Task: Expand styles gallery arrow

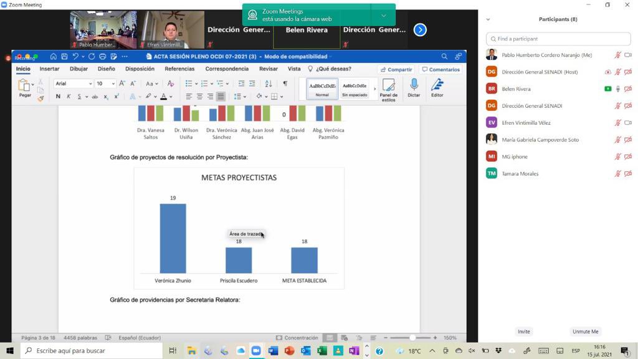Action: click(x=374, y=89)
